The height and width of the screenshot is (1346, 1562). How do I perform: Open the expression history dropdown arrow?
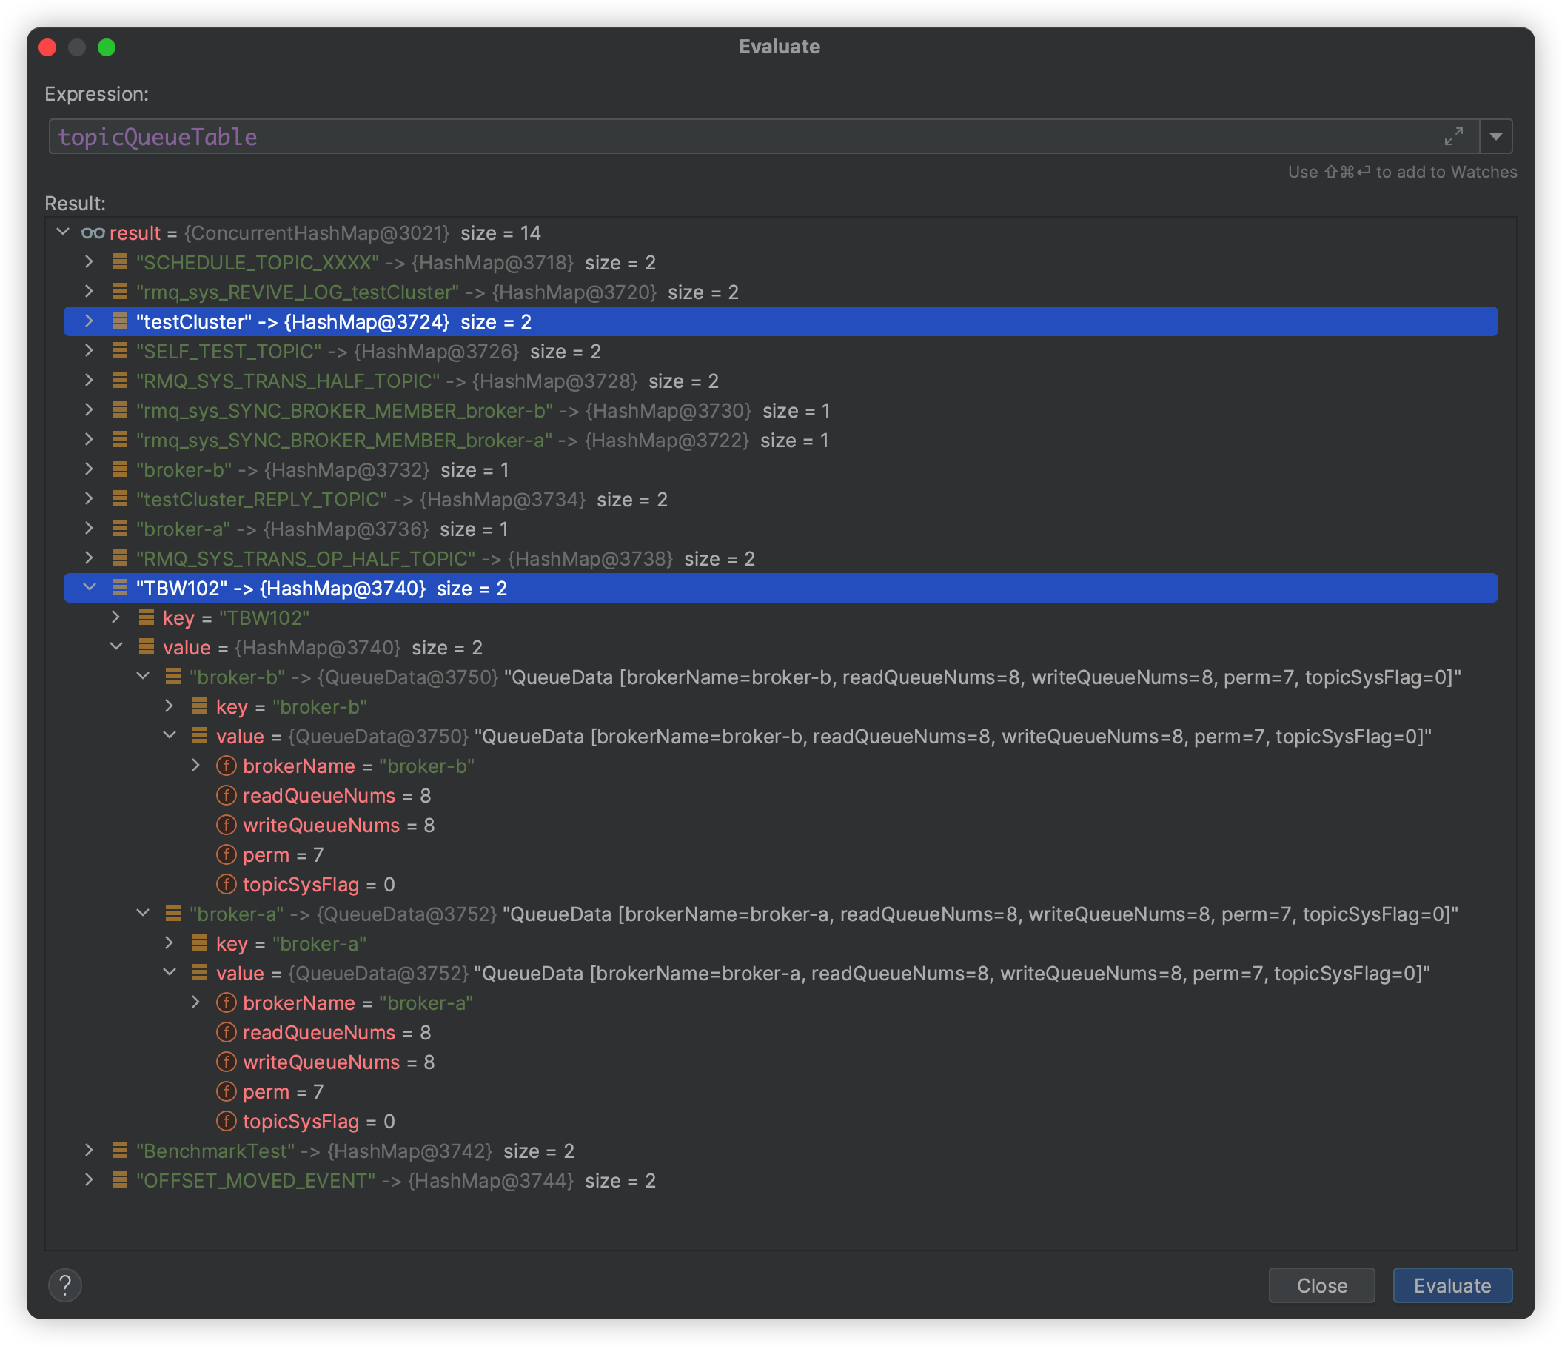[1495, 136]
